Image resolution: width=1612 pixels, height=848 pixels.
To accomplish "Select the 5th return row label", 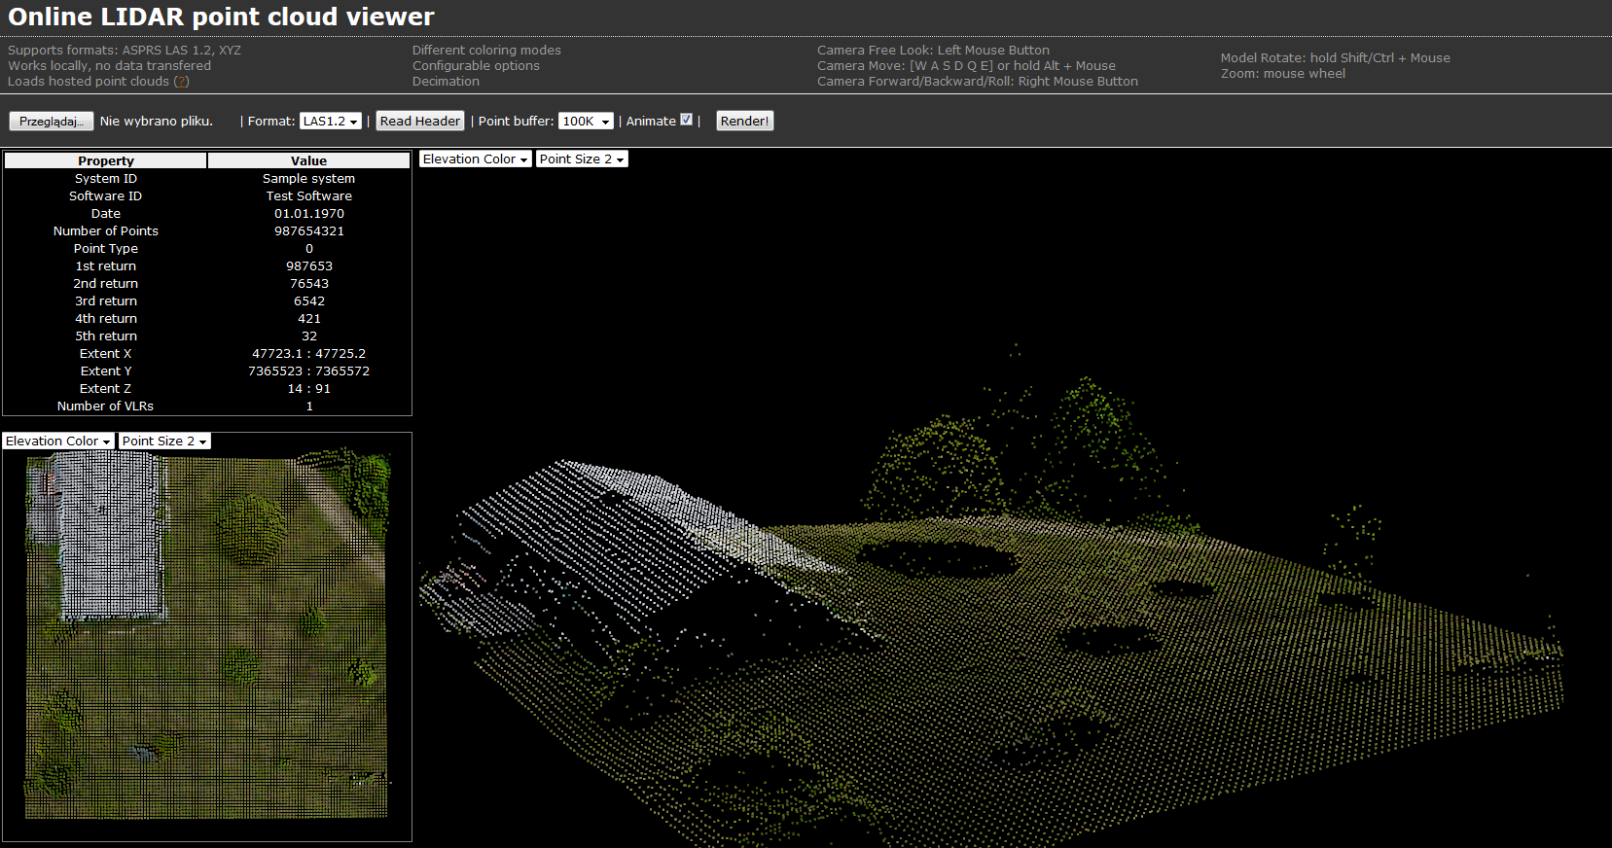I will 106,336.
